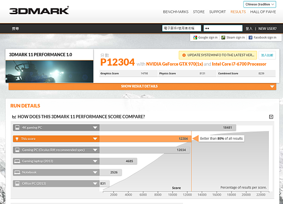
Task: Click the Steam sign in text
Action: point(235,38)
